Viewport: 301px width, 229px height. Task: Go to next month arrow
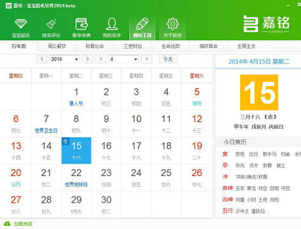point(147,59)
